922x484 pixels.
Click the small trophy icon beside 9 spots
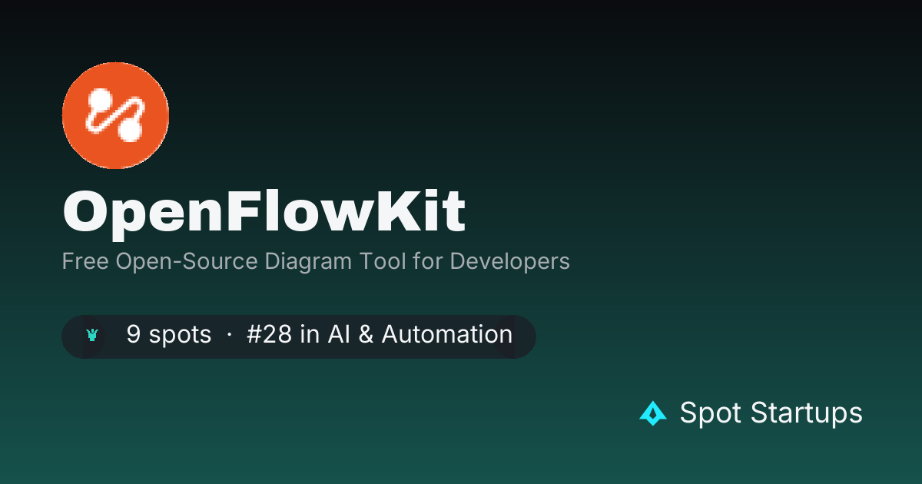point(93,336)
